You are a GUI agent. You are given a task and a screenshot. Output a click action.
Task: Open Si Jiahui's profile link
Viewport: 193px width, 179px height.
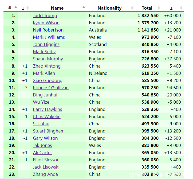pyautogui.click(x=41, y=124)
